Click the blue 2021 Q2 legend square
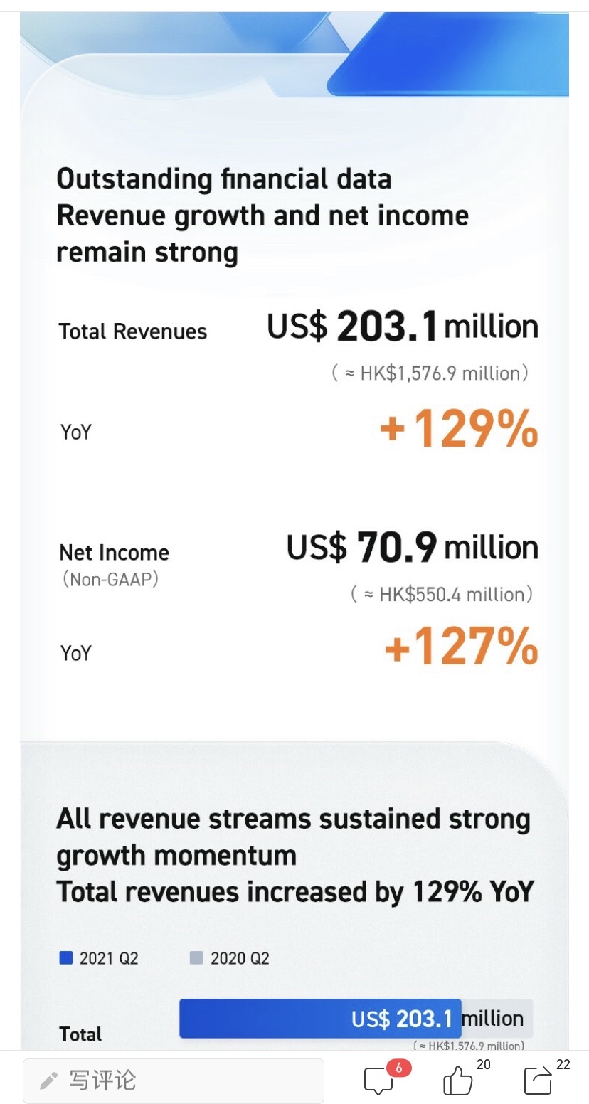 point(66,958)
